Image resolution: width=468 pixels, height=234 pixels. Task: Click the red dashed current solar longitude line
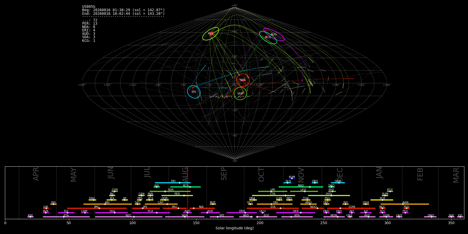pyautogui.click(x=187, y=192)
